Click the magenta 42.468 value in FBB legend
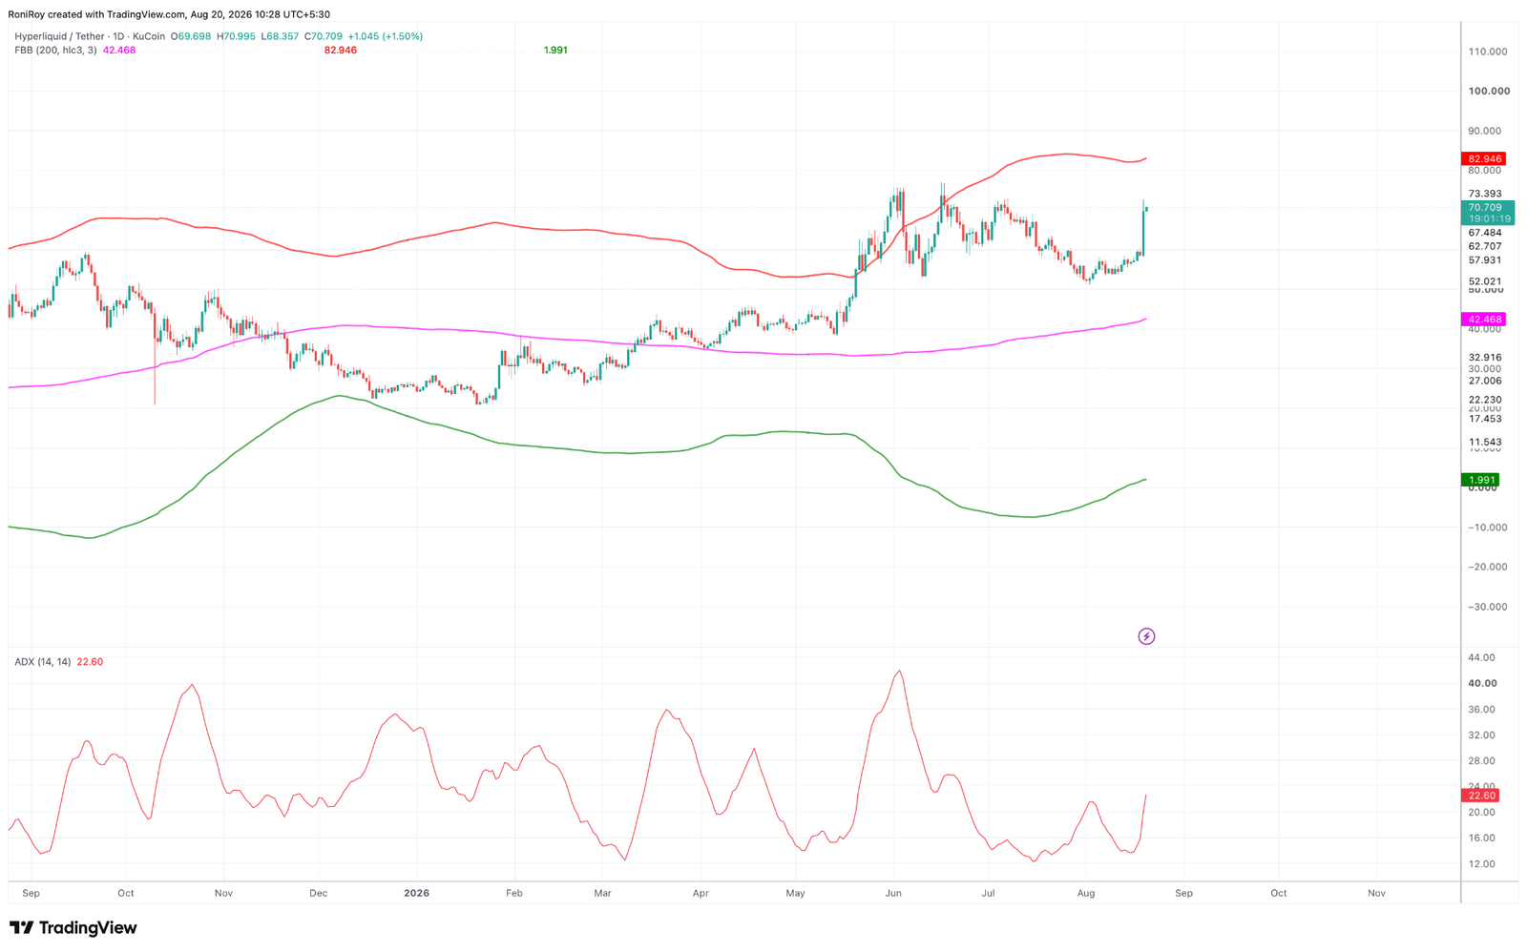The height and width of the screenshot is (952, 1527). (x=119, y=50)
